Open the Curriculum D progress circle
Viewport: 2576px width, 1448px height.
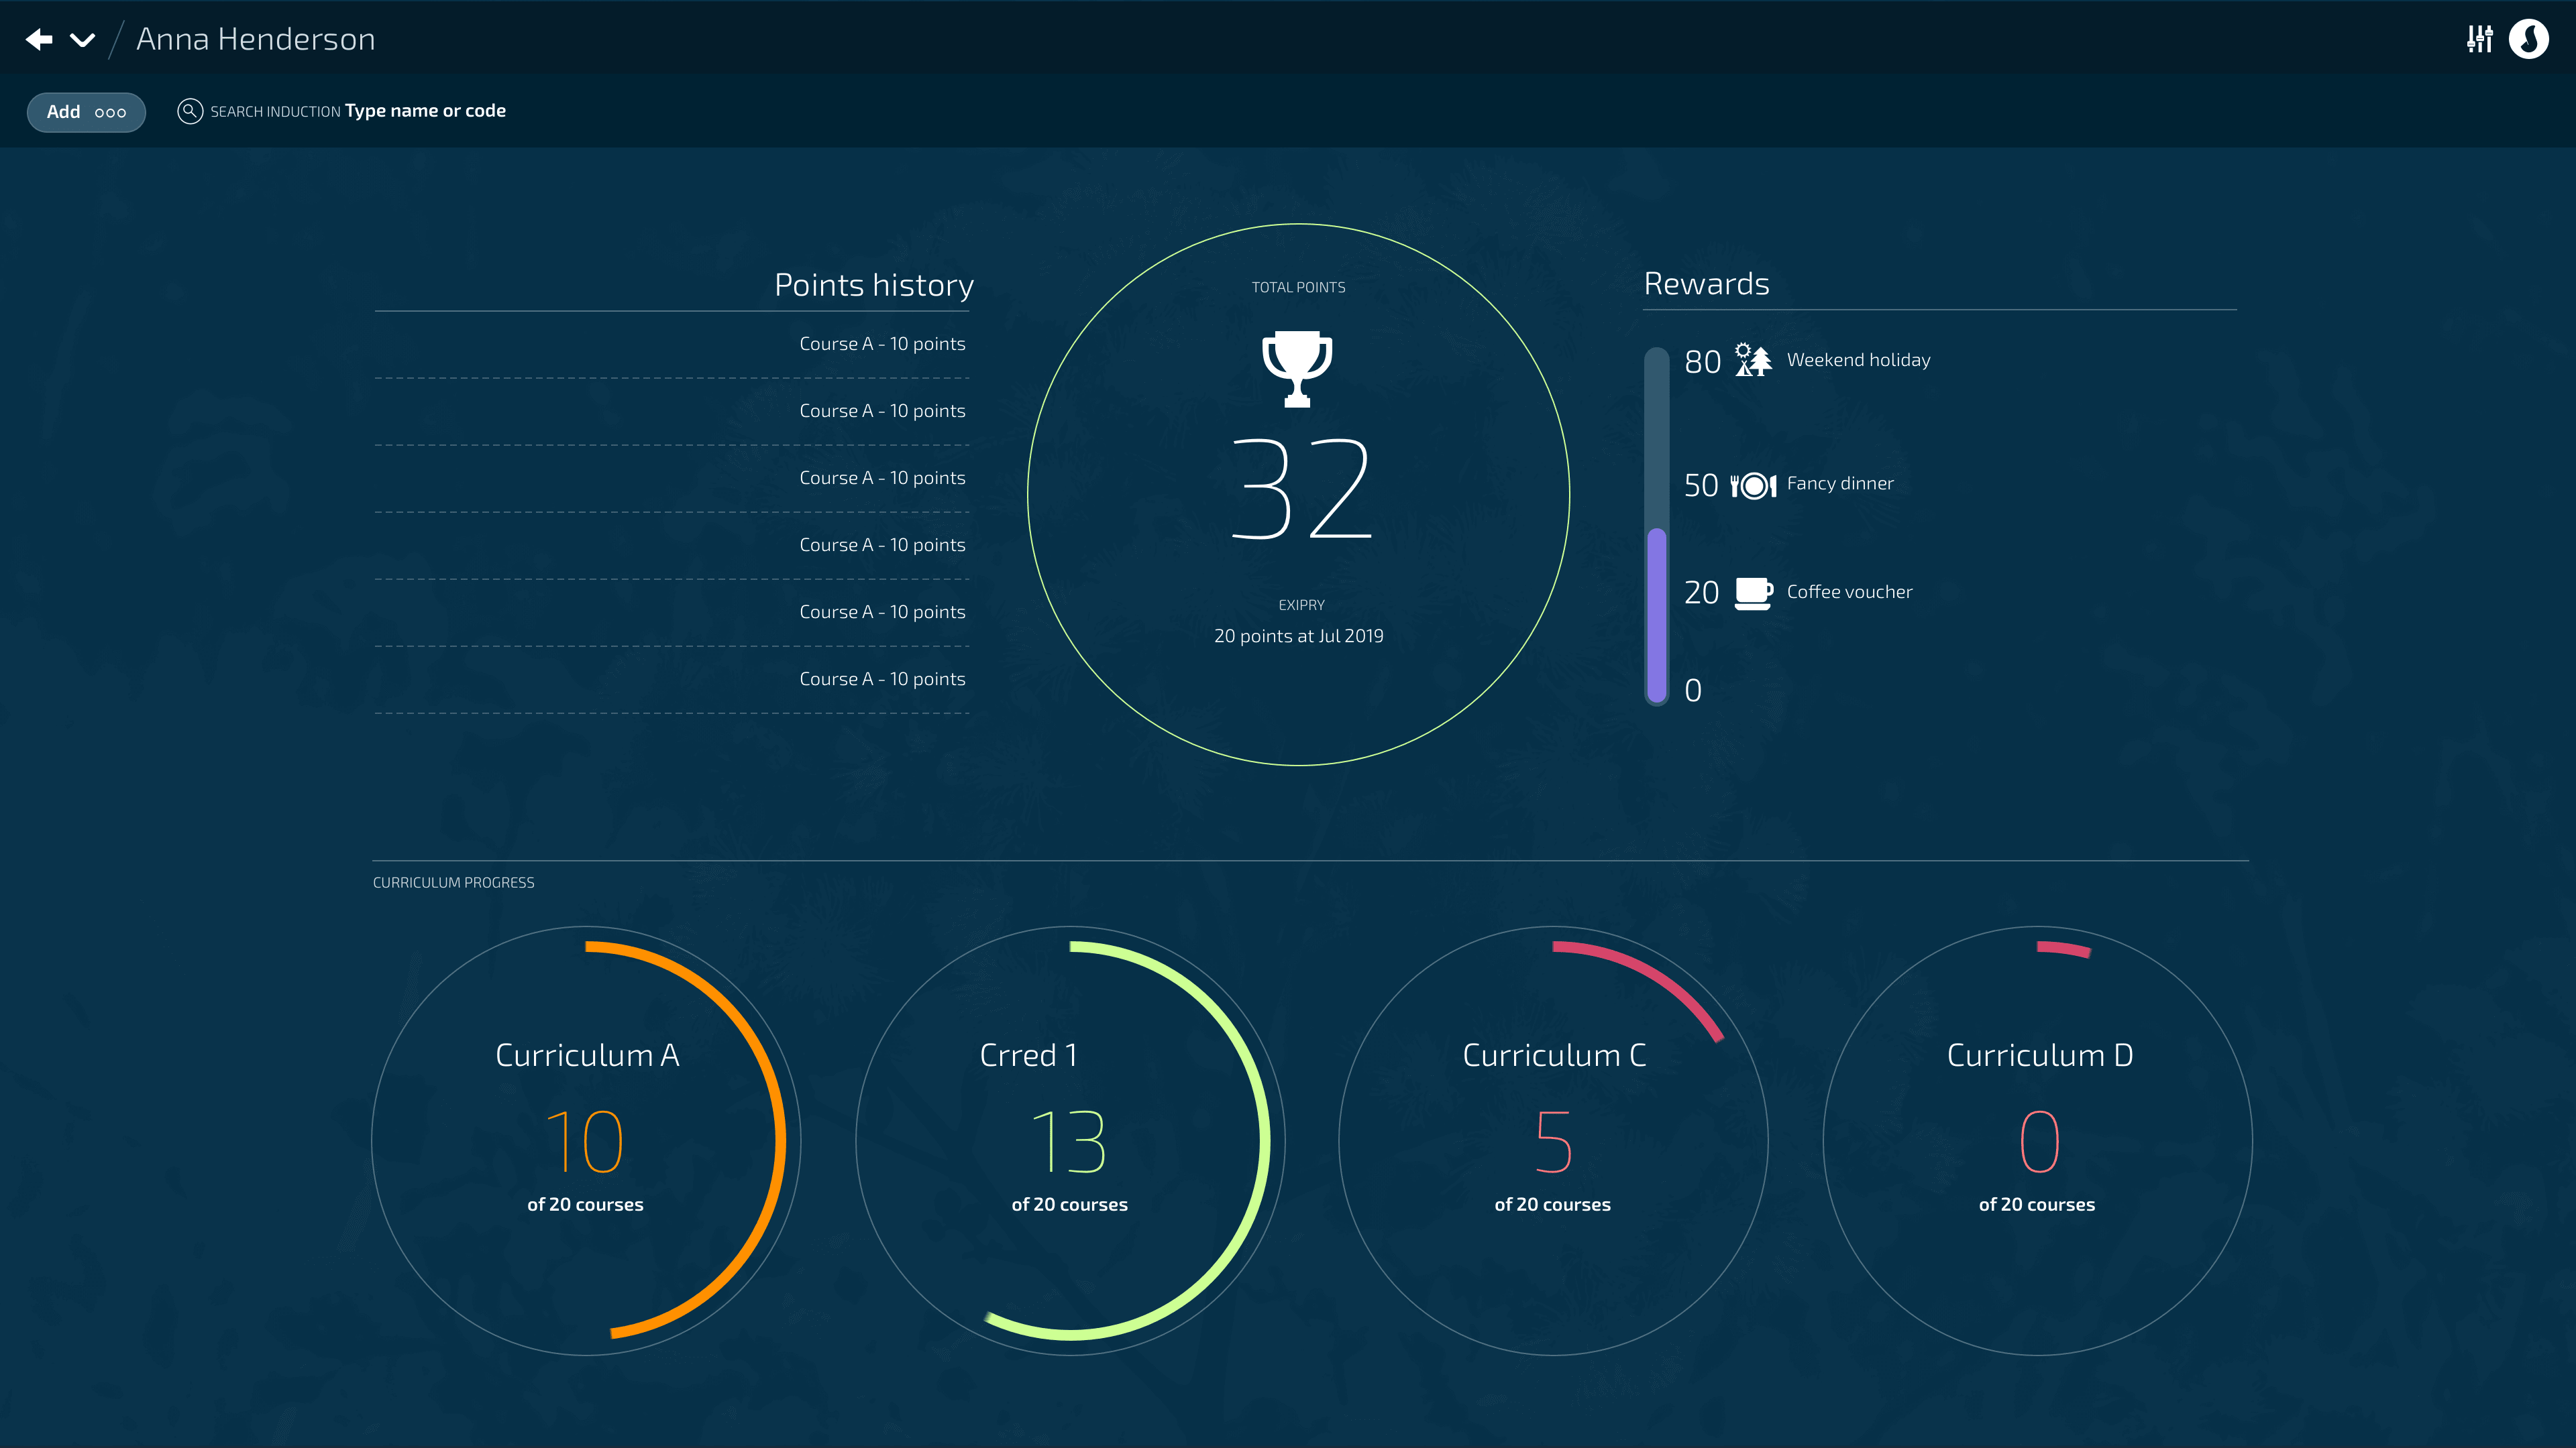tap(2037, 1140)
